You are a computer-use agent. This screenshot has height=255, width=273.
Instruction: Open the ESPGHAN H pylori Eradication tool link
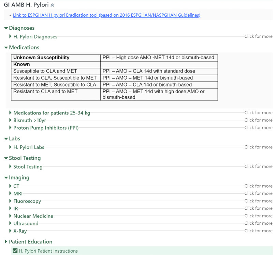click(x=106, y=15)
